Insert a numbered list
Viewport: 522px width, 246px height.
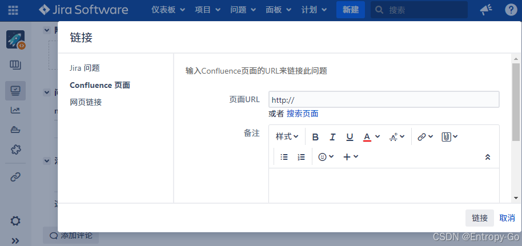pos(302,157)
